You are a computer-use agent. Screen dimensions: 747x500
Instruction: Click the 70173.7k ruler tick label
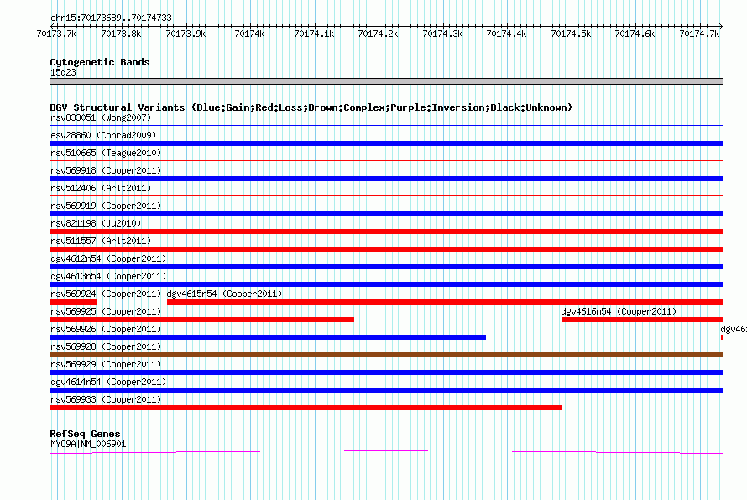pyautogui.click(x=56, y=34)
